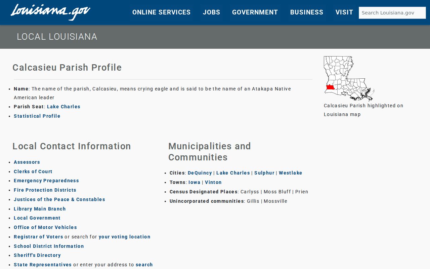Open the Statistical Profile link
Screen dimensions: 430x269
point(37,116)
